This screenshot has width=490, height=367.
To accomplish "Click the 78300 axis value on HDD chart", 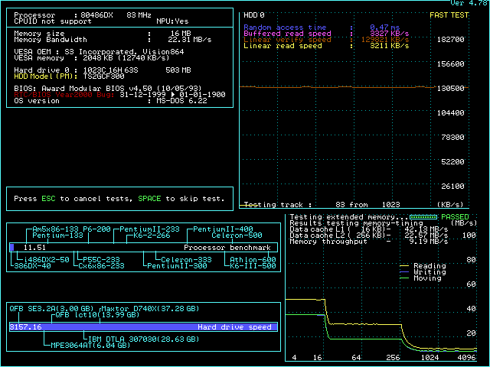I will click(x=452, y=138).
